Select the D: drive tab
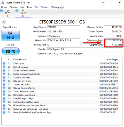The image size is (124, 127). (x=7, y=13)
